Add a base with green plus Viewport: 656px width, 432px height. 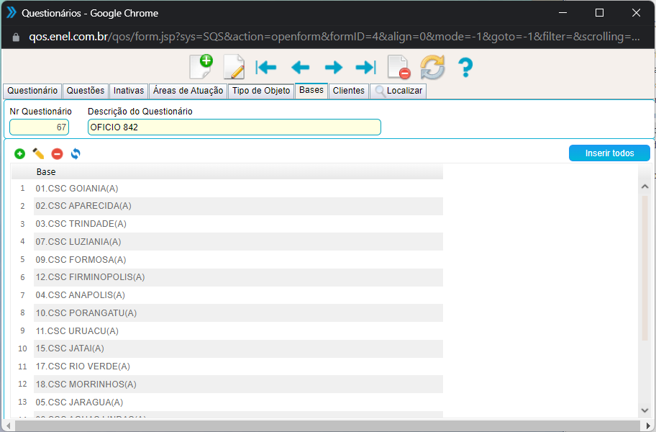(19, 154)
